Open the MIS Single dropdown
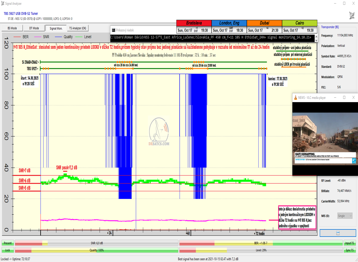Screen dimensions: 358x262 (x=345, y=216)
